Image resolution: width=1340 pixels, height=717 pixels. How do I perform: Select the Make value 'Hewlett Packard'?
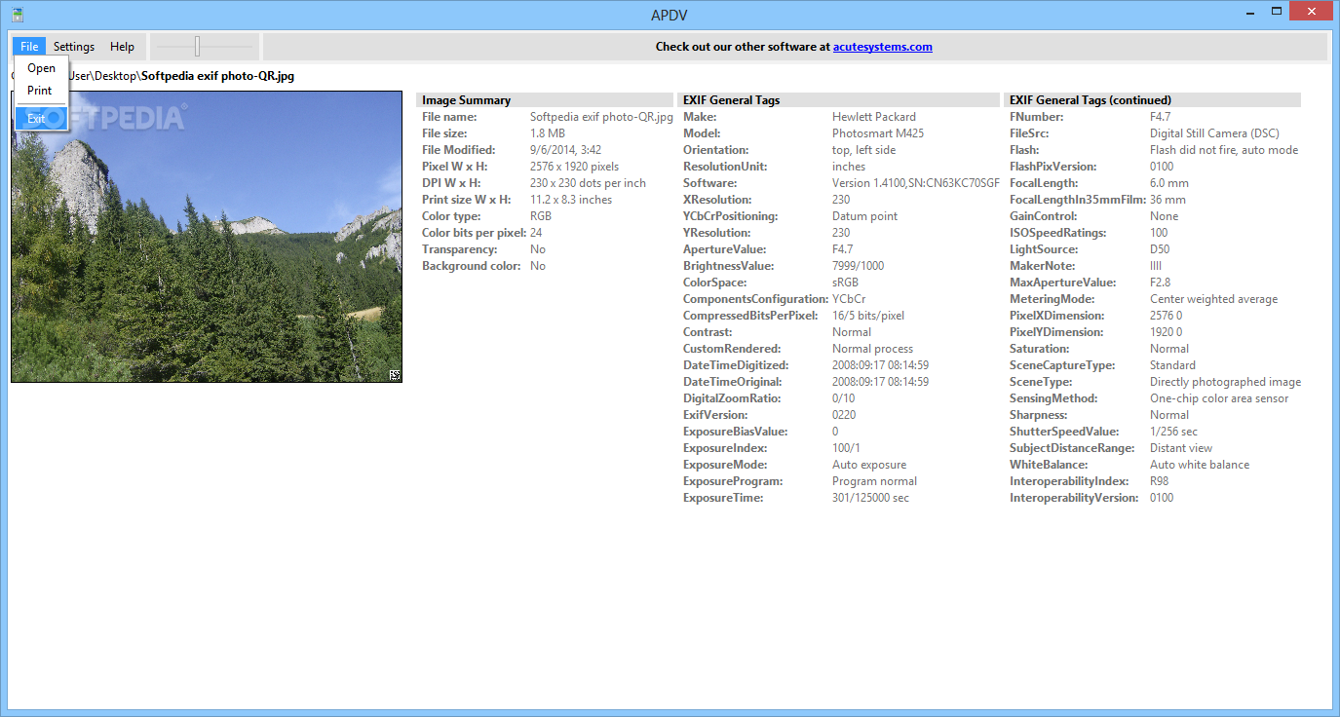pyautogui.click(x=874, y=117)
